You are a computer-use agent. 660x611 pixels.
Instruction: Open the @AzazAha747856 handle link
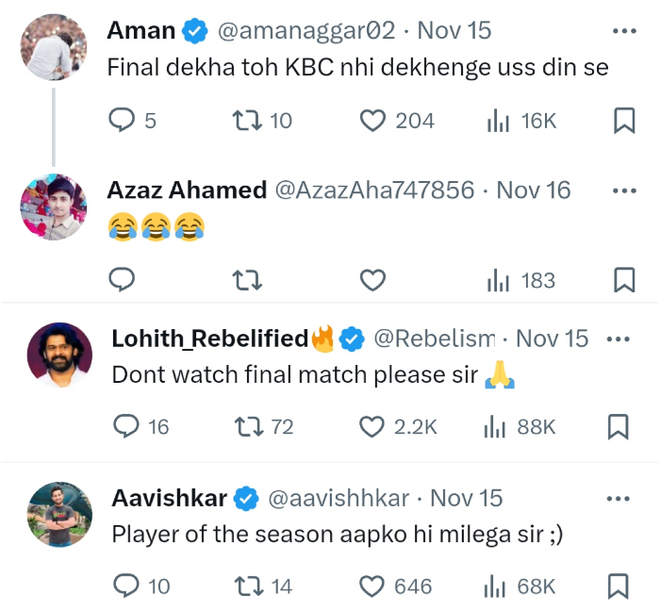pos(373,190)
